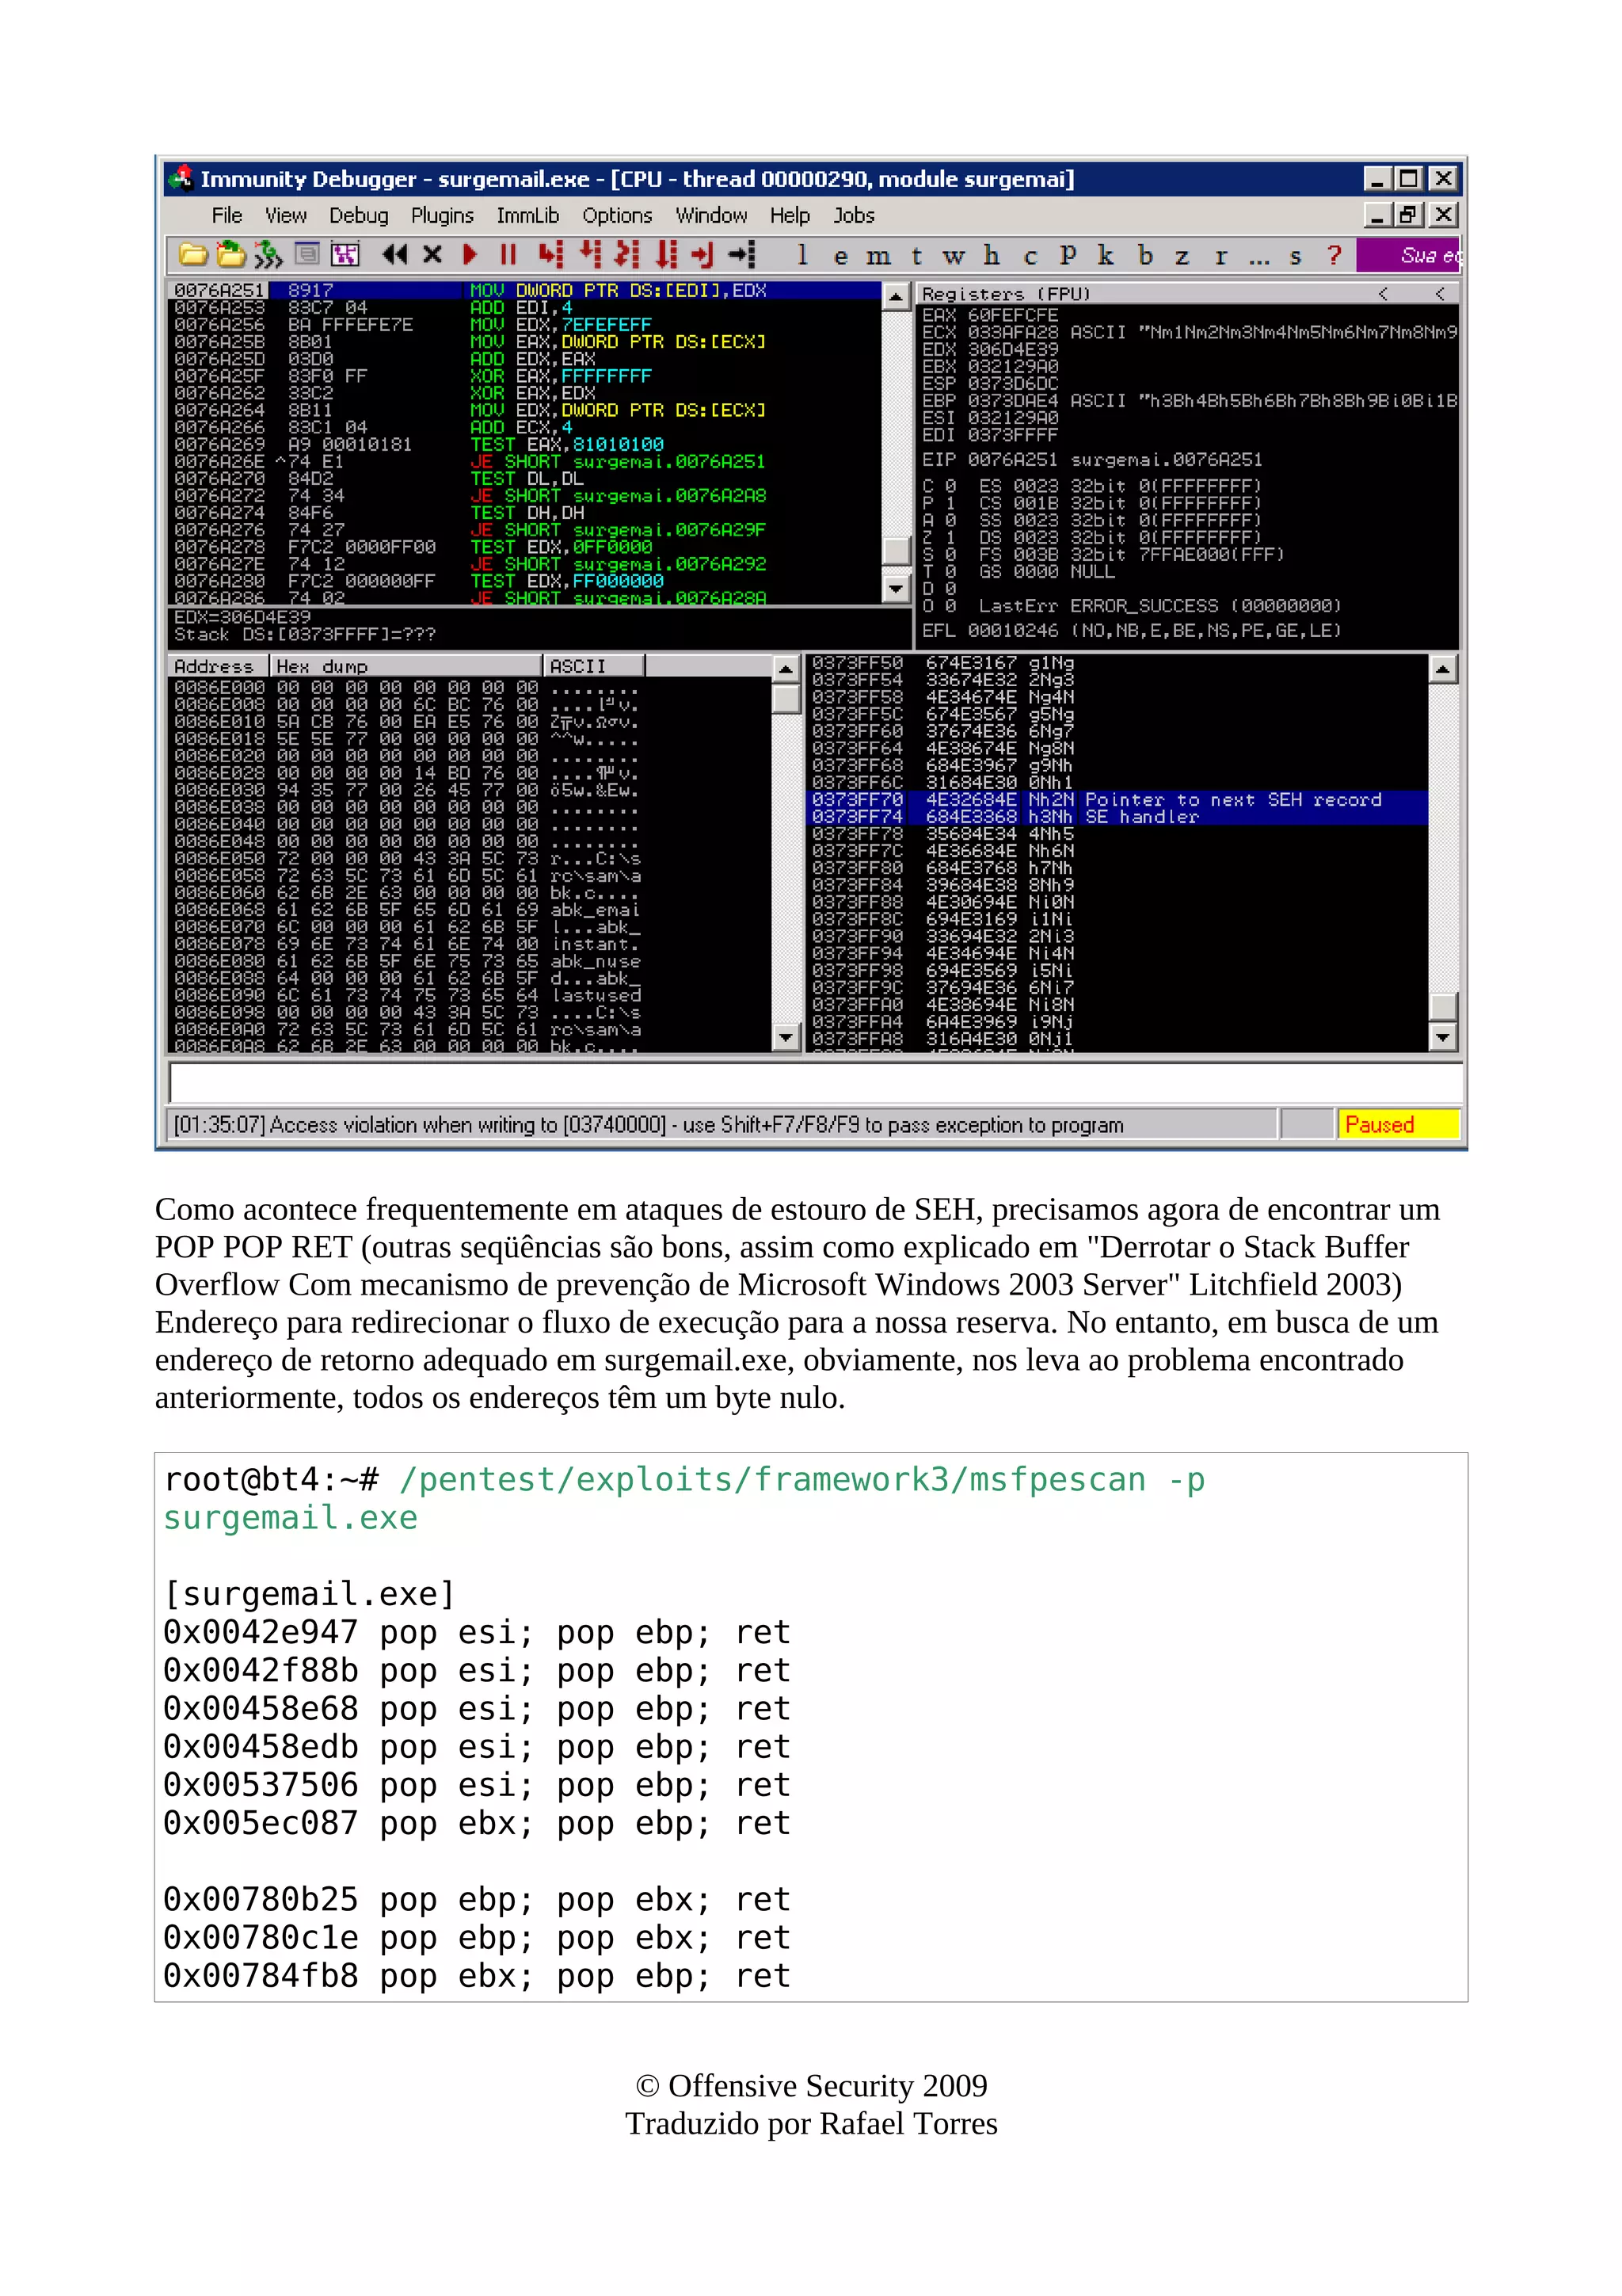1622x2296 pixels.
Task: Click the ASCII column header
Action: click(x=594, y=666)
